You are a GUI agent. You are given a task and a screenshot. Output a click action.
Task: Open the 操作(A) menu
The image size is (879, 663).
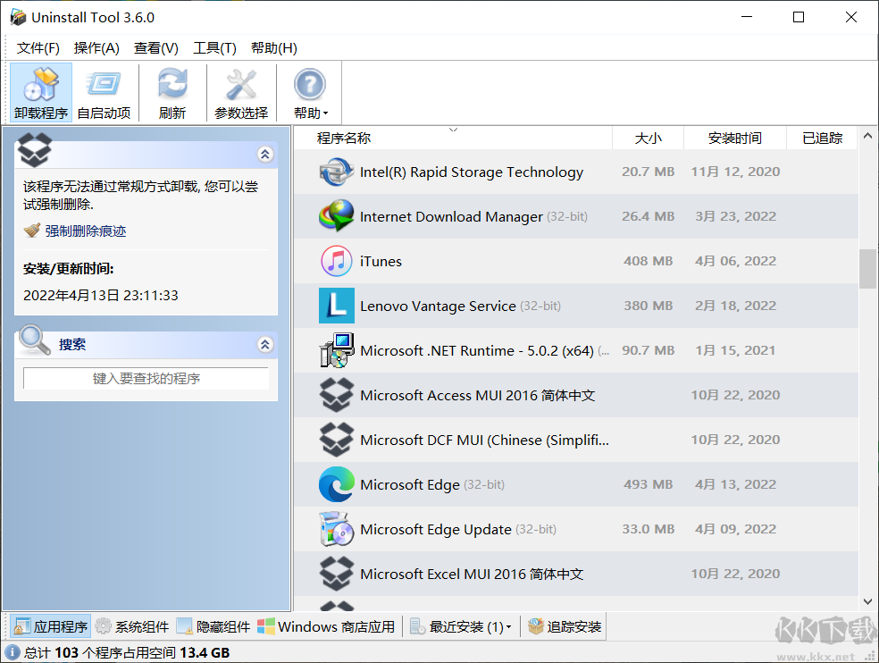[96, 48]
